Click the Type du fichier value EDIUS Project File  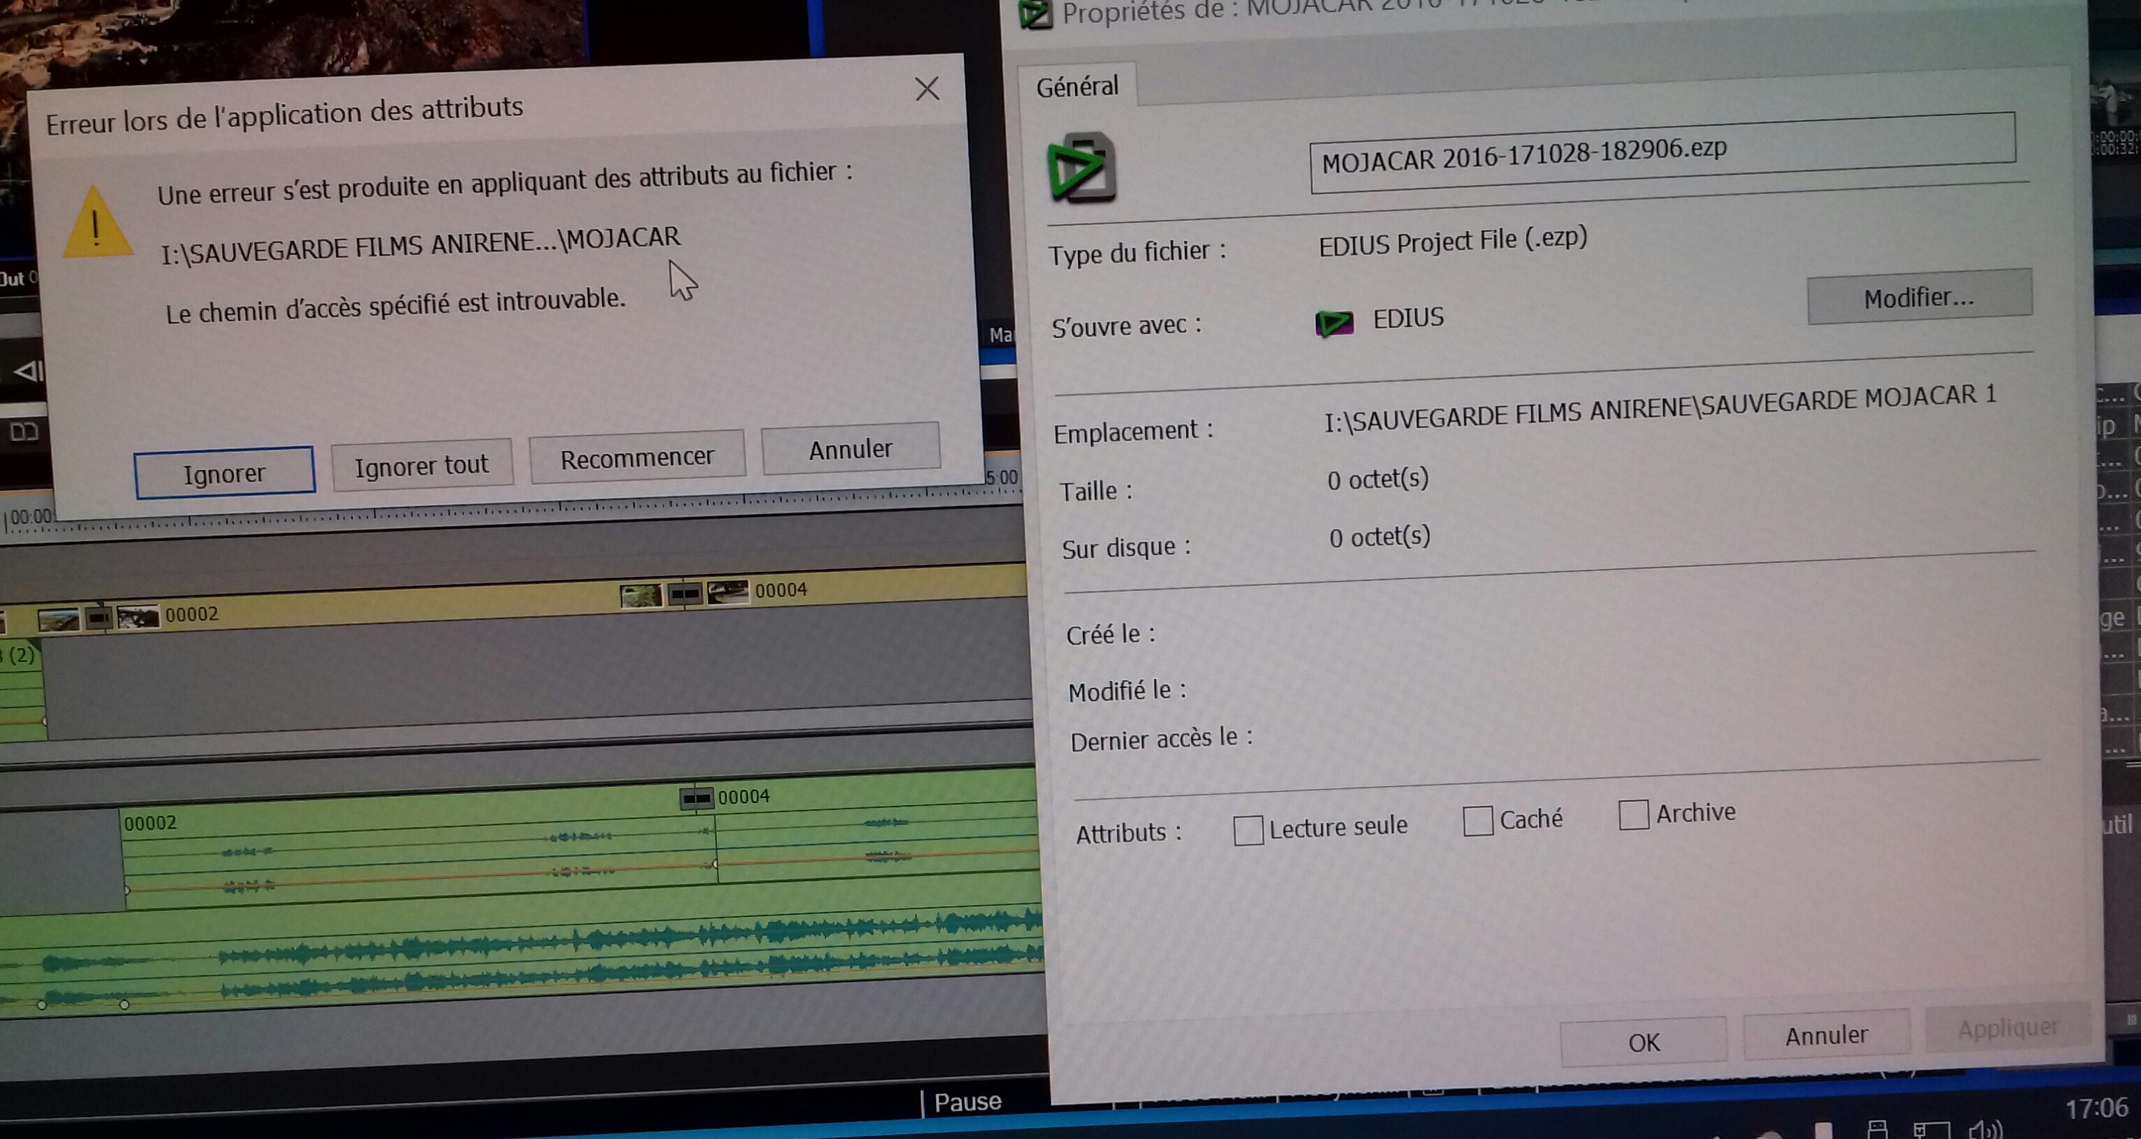point(1453,241)
